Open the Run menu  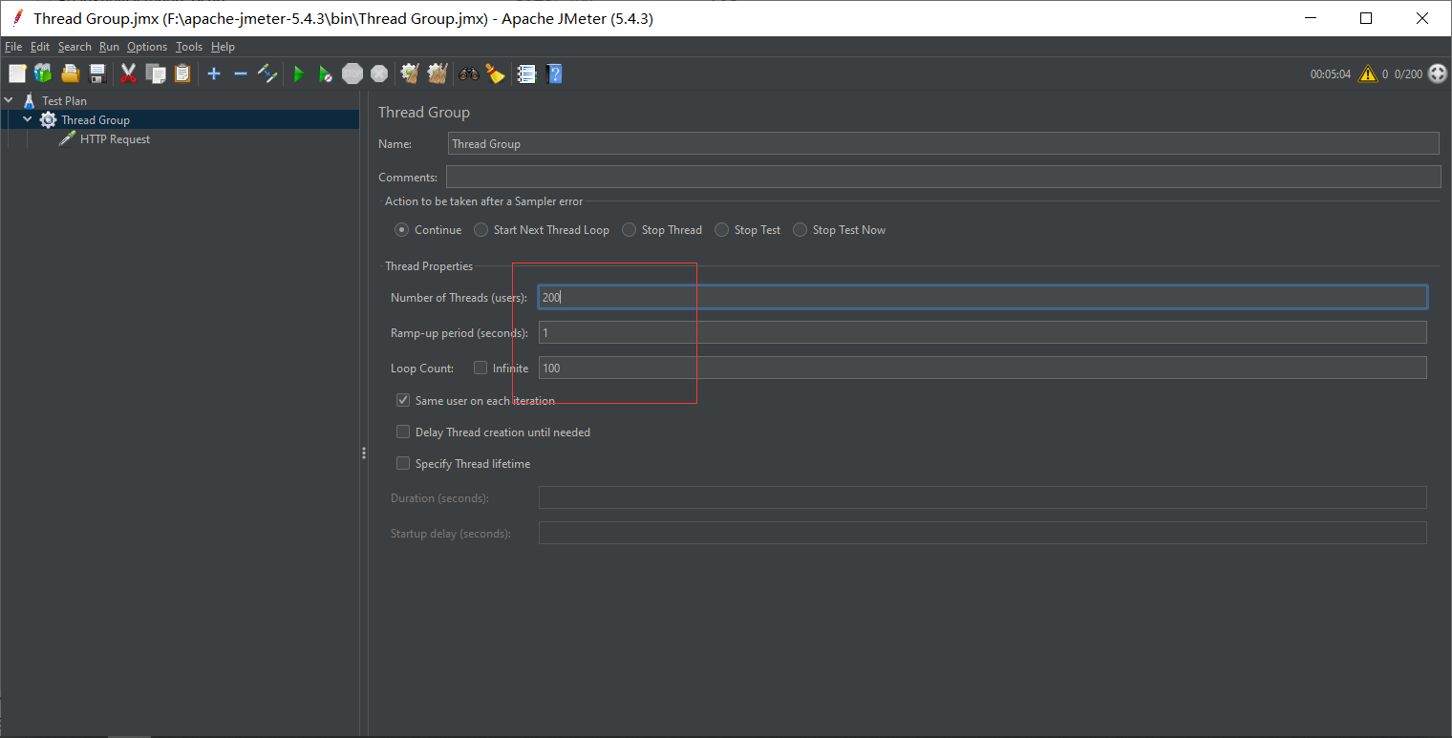109,47
